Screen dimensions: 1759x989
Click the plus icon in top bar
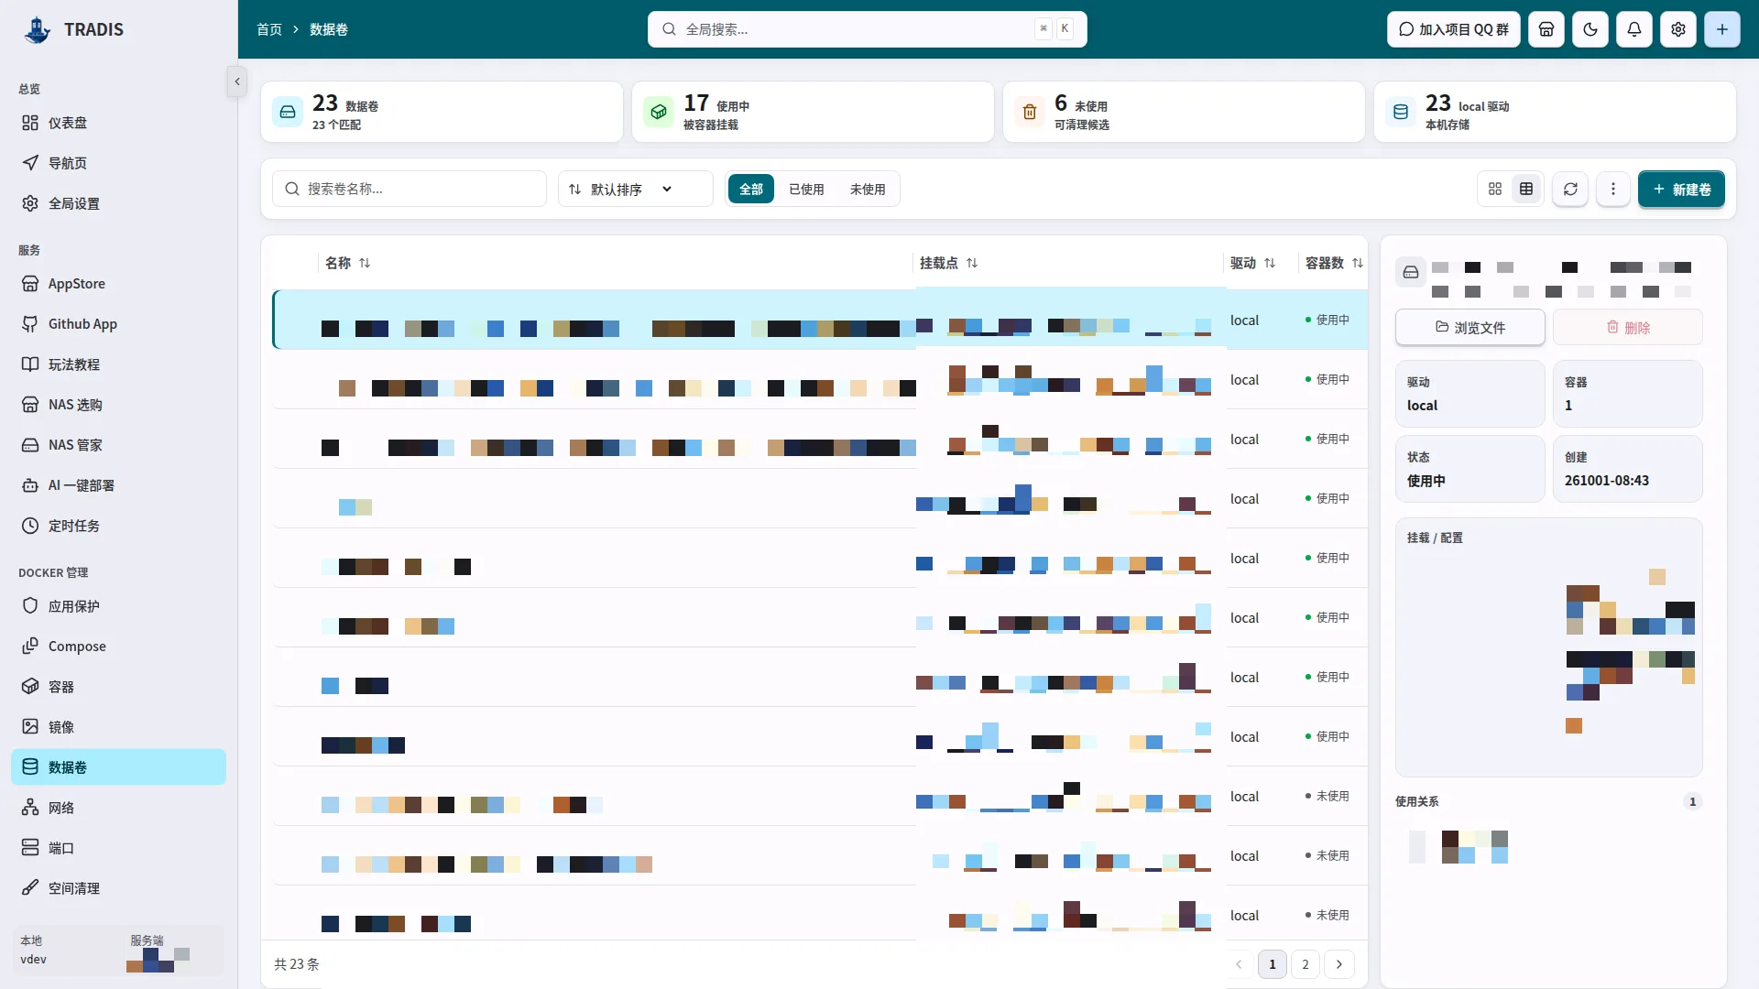click(x=1722, y=29)
